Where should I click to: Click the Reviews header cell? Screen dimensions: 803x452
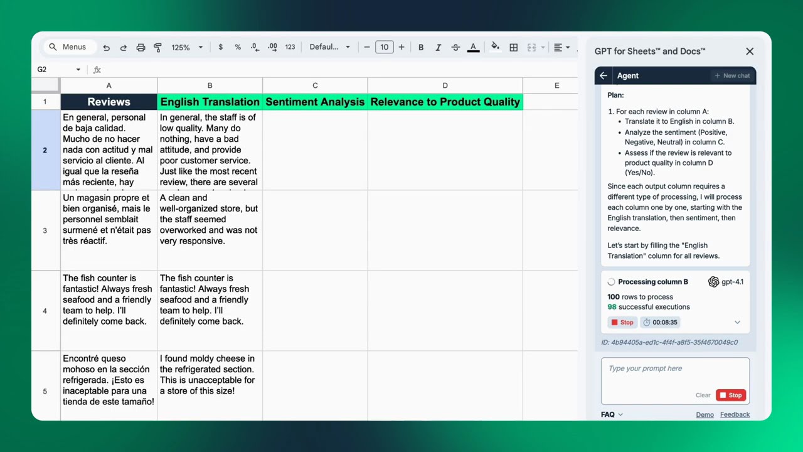109,102
